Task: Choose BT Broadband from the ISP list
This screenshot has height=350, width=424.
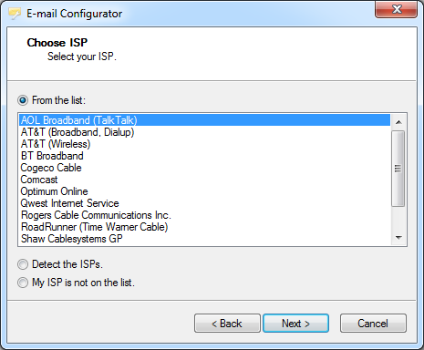Action: point(204,156)
